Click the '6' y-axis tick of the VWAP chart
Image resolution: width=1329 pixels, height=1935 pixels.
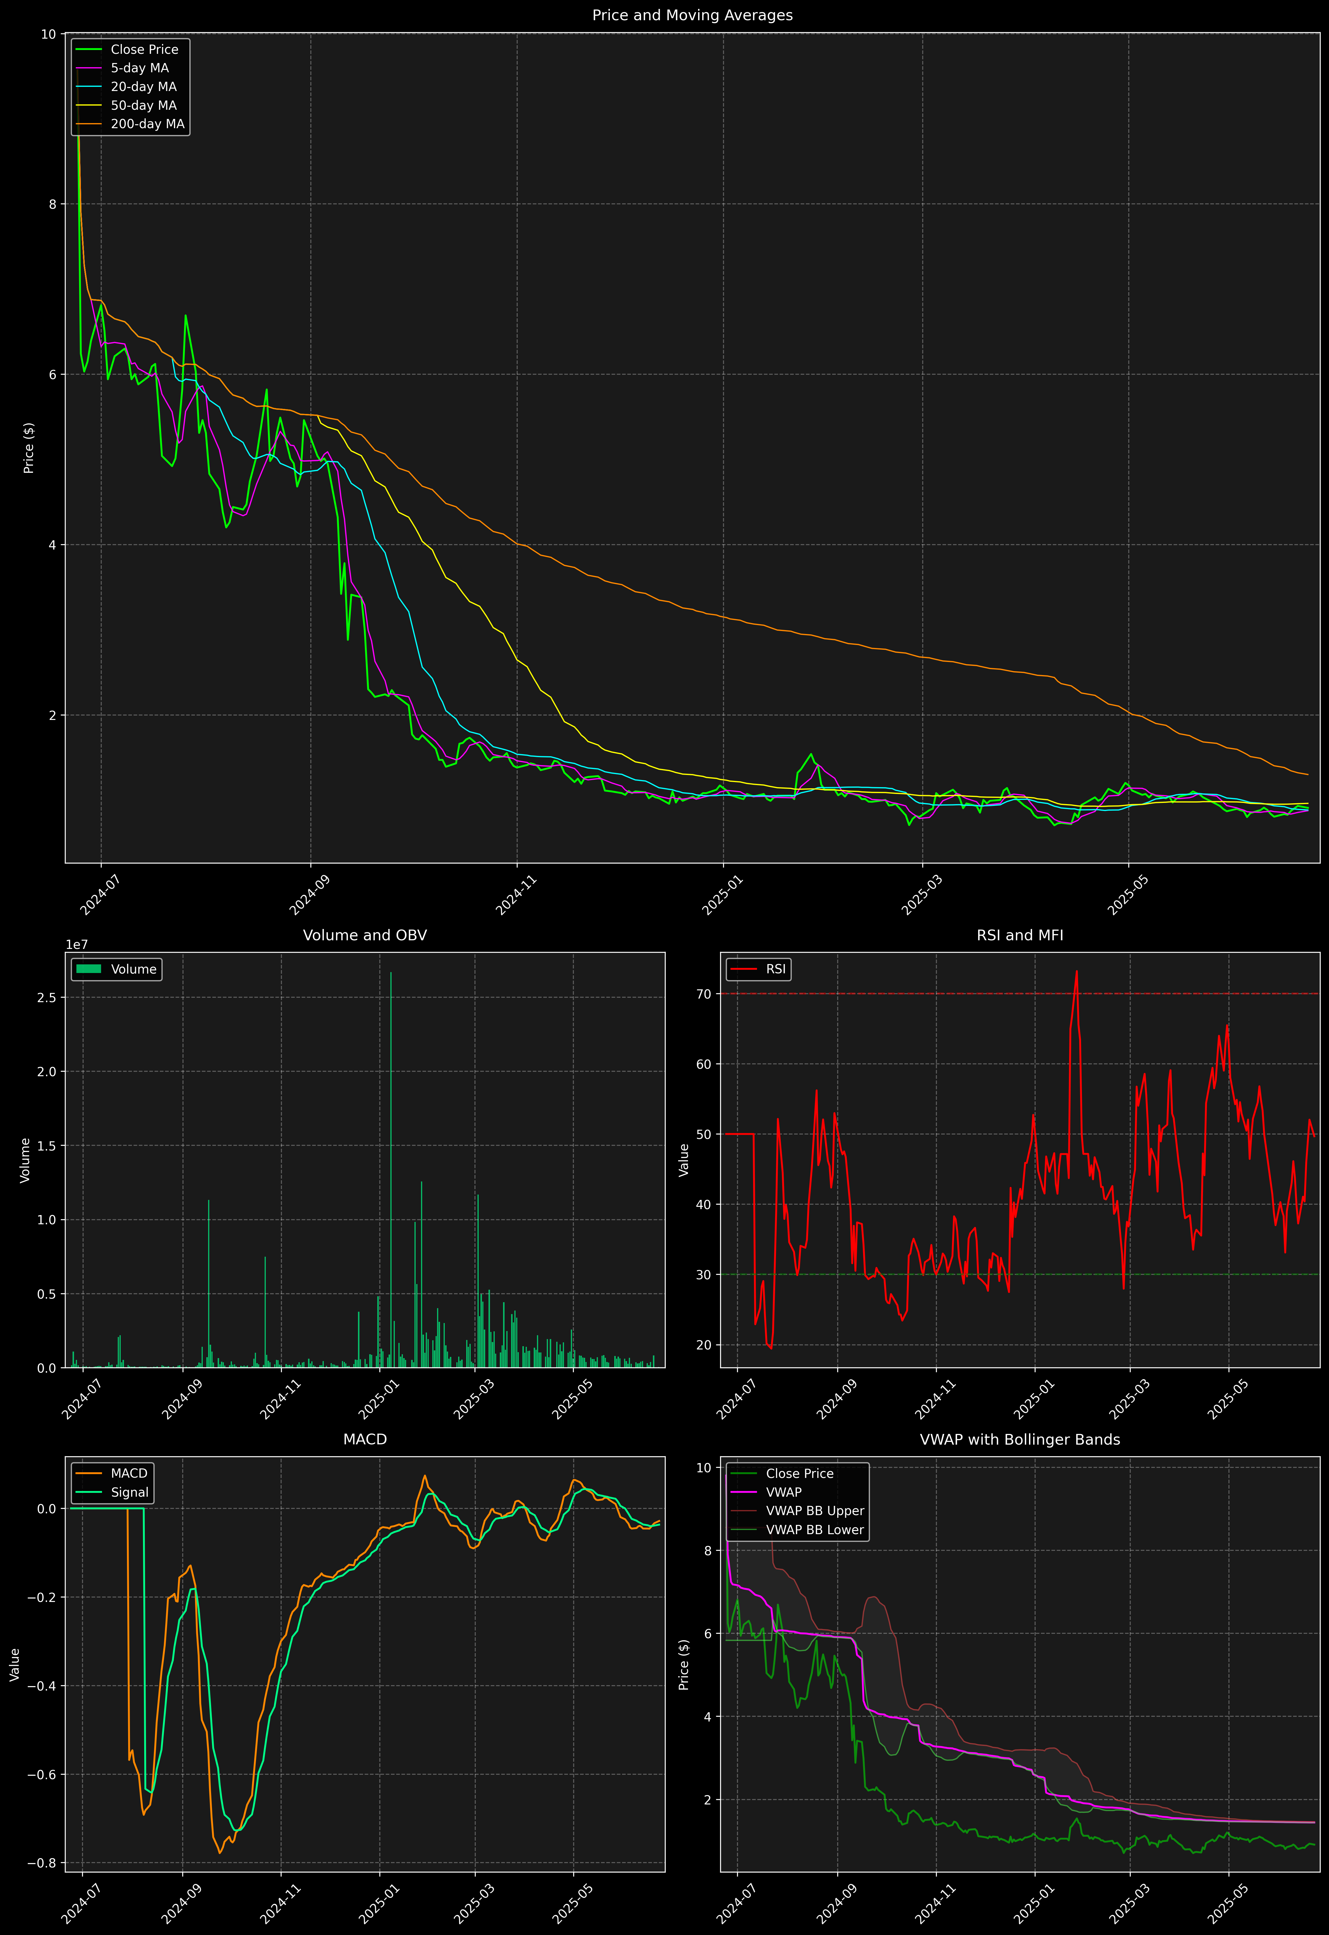point(708,1633)
